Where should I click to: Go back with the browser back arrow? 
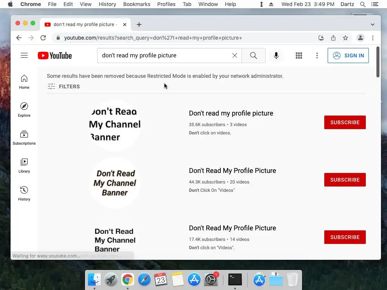(x=19, y=38)
